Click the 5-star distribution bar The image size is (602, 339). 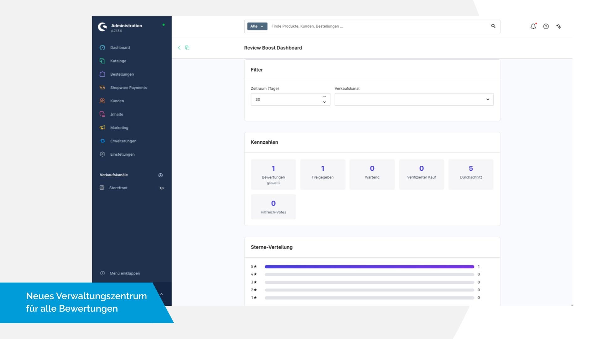click(x=369, y=267)
